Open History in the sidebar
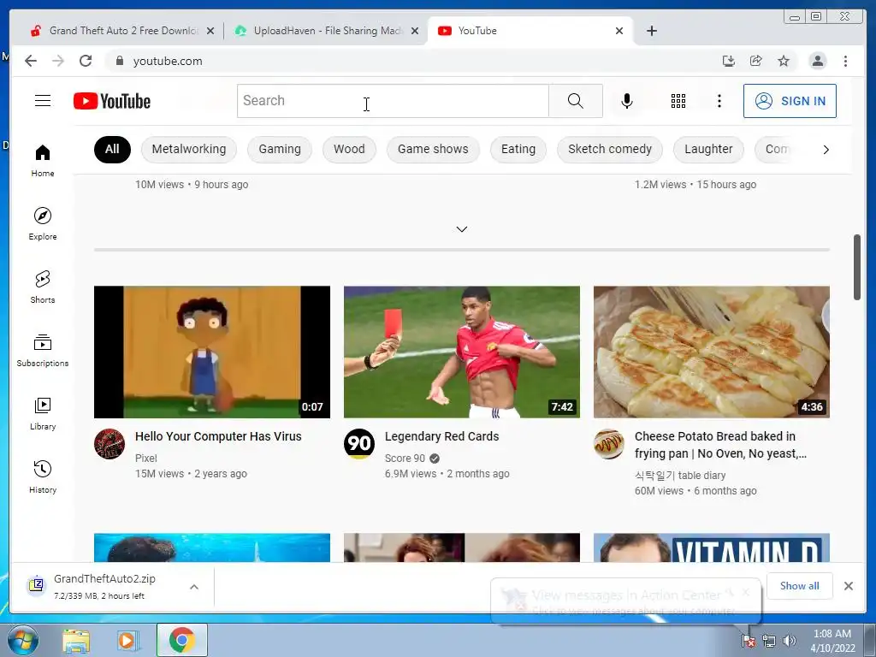The image size is (876, 657). click(43, 476)
